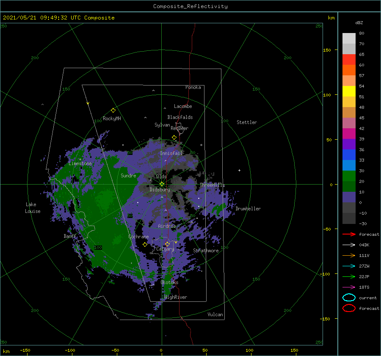Click the Drumheller label
The image size is (381, 356).
tap(248, 209)
